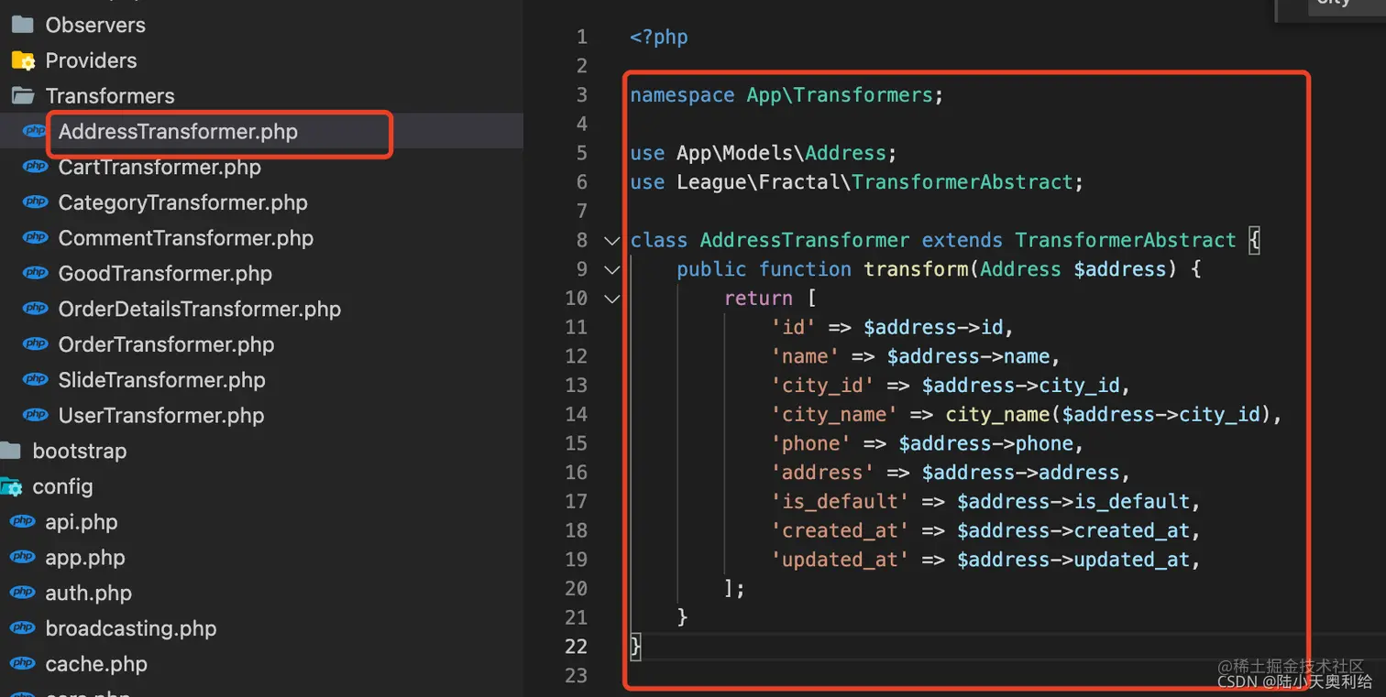Click PHP icon beside broadcasting.php

point(22,628)
